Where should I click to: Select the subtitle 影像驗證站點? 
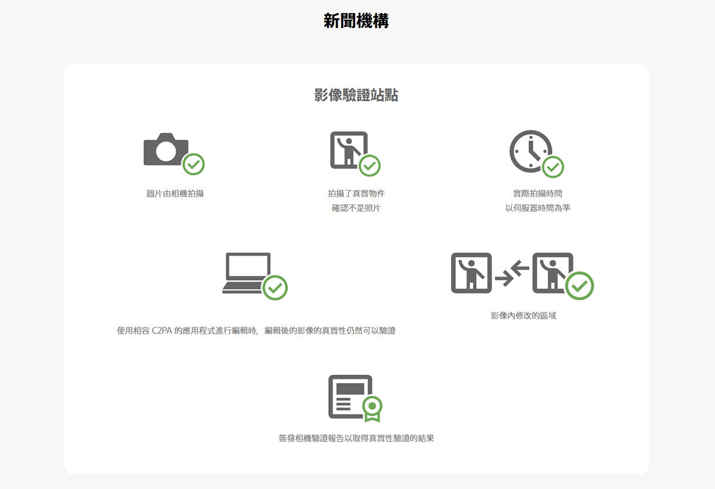(356, 95)
